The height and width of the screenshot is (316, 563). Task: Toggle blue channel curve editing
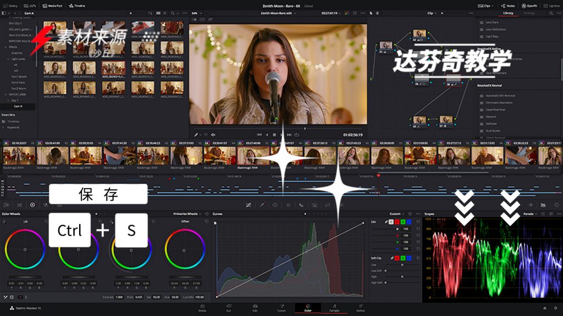(x=409, y=222)
